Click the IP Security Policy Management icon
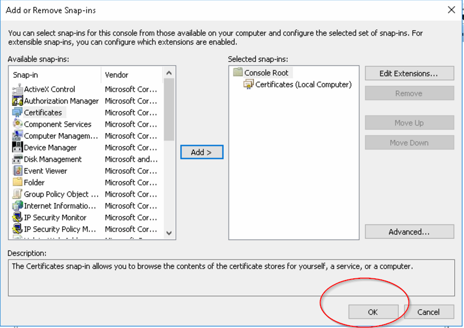The height and width of the screenshot is (328, 464). click(18, 229)
